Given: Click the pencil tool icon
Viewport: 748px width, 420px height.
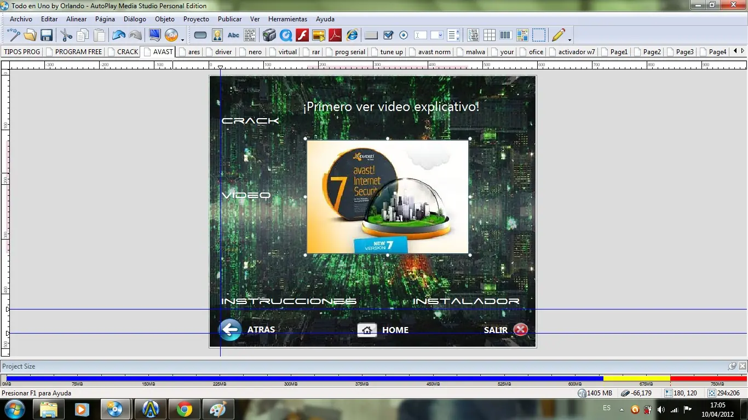Looking at the screenshot, I should pyautogui.click(x=558, y=36).
